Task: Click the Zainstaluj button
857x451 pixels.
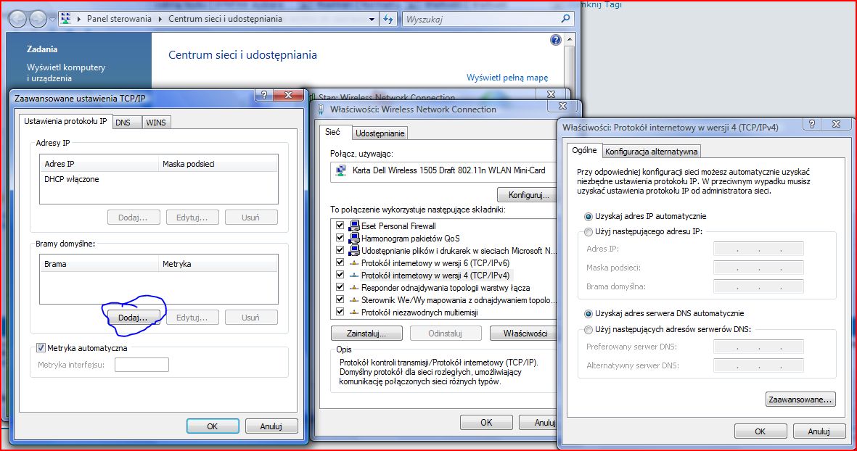Action: click(x=366, y=333)
